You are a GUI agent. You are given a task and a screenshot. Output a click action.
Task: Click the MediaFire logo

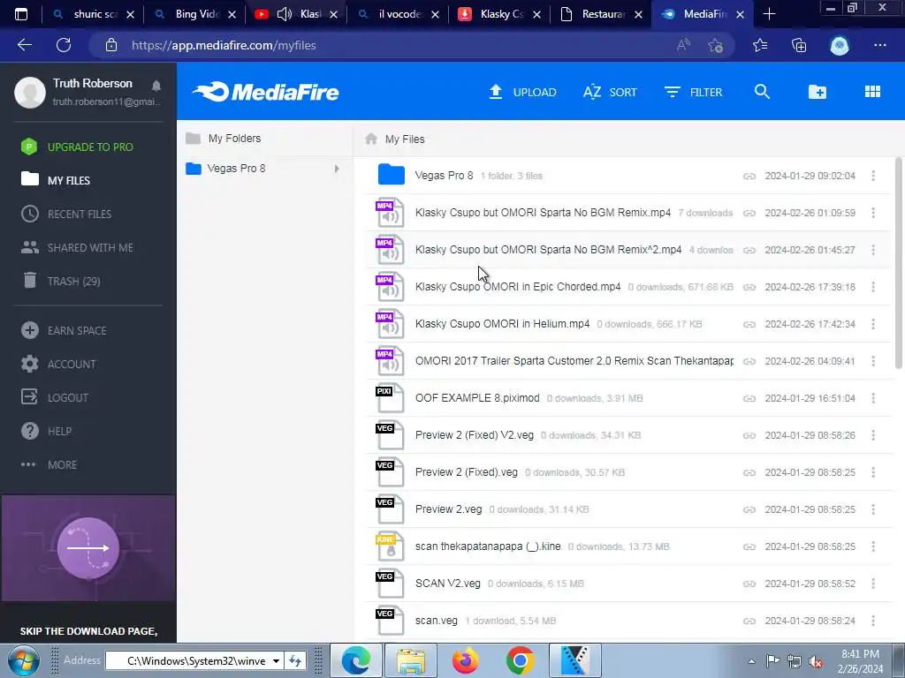pos(265,92)
